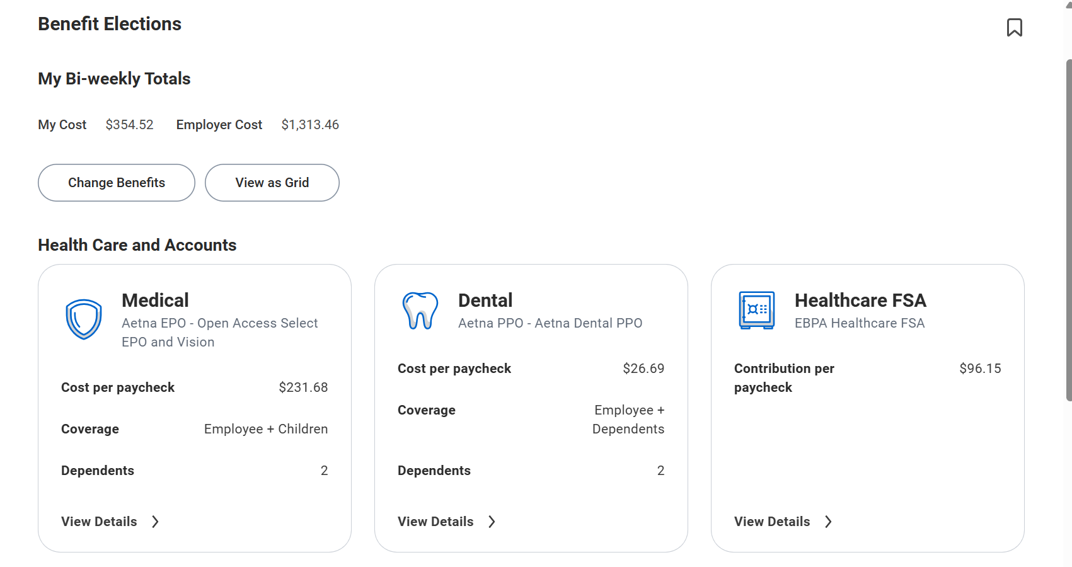This screenshot has width=1072, height=567.
Task: Select the Dental card title
Action: [485, 301]
